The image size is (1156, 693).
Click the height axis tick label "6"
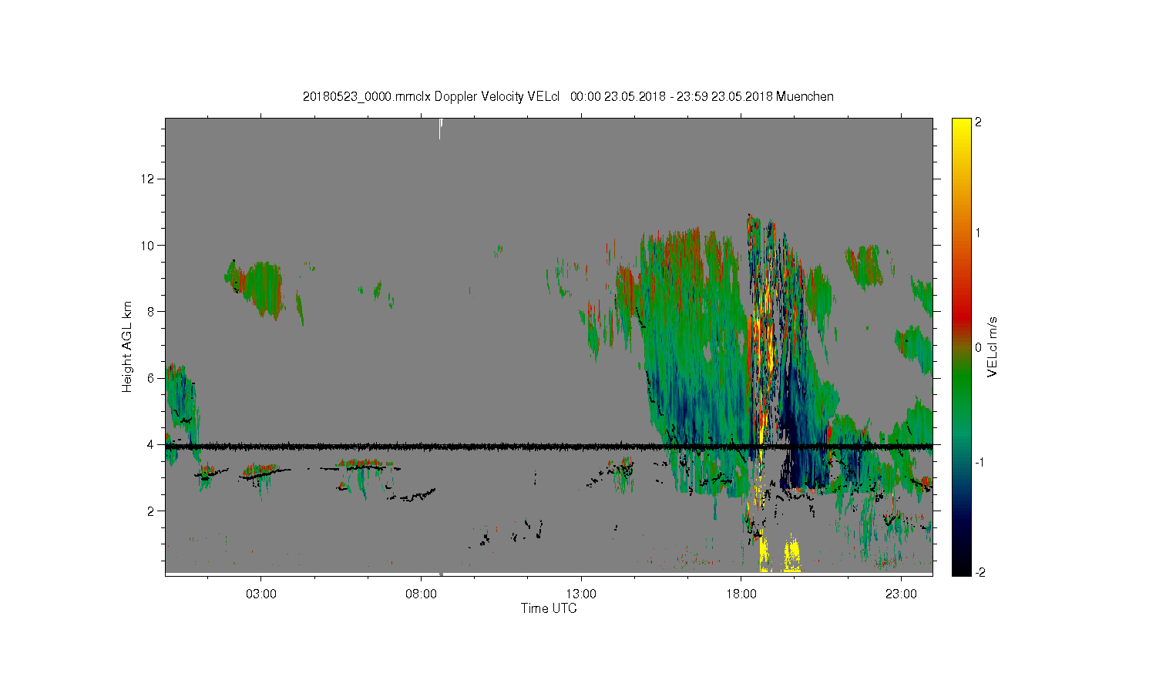coord(152,377)
